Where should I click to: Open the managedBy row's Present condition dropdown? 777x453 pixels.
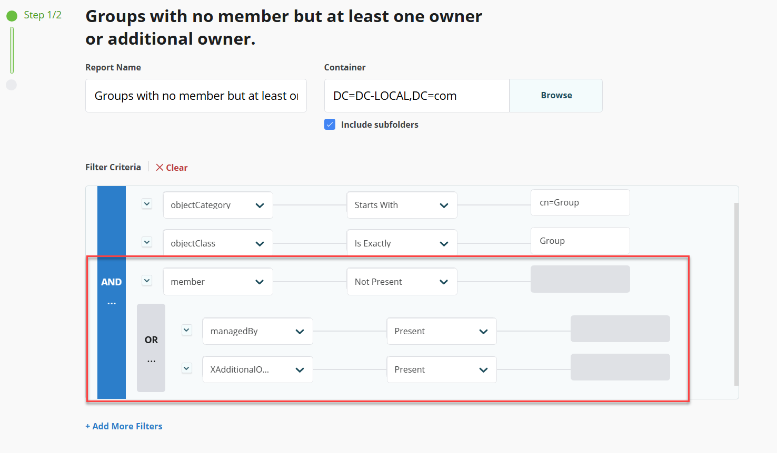pos(442,331)
